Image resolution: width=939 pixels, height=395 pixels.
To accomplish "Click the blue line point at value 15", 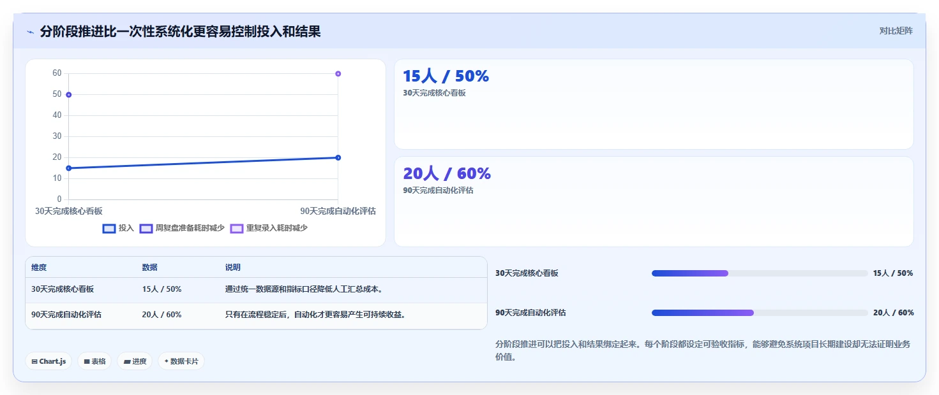I will (68, 168).
